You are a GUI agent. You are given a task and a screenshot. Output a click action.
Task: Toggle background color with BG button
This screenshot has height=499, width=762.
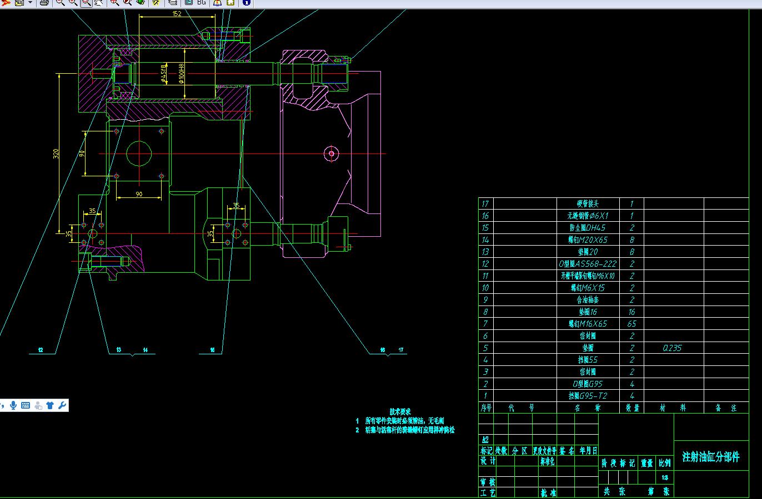[x=202, y=2]
